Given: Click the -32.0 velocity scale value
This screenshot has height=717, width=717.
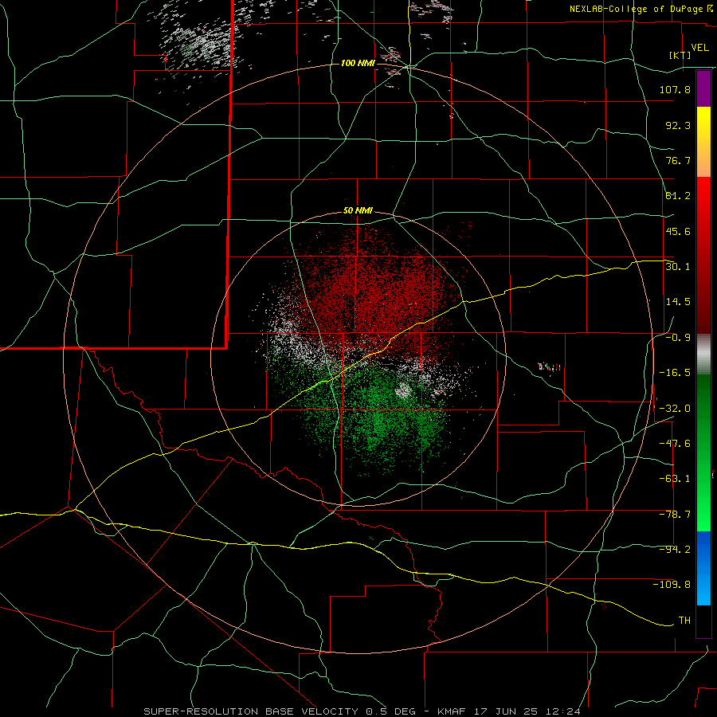Looking at the screenshot, I should coord(675,409).
